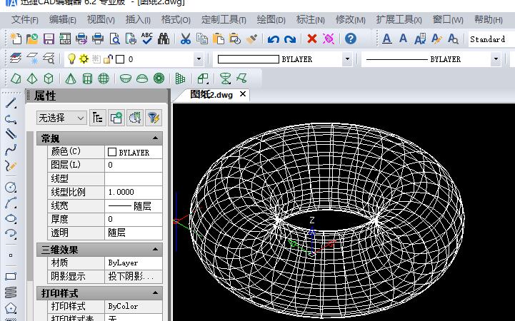Screen dimensions: 515x321
Task: Open print preview with the magnifier page icon
Action: [x=114, y=39]
